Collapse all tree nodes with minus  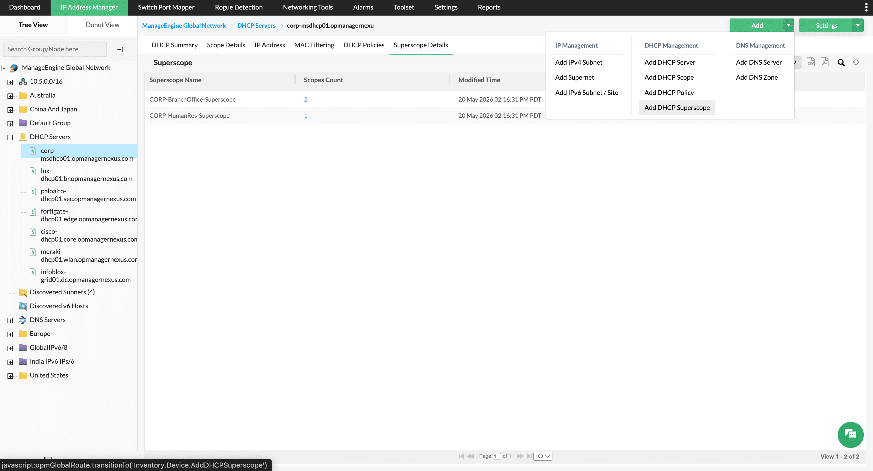tap(132, 50)
